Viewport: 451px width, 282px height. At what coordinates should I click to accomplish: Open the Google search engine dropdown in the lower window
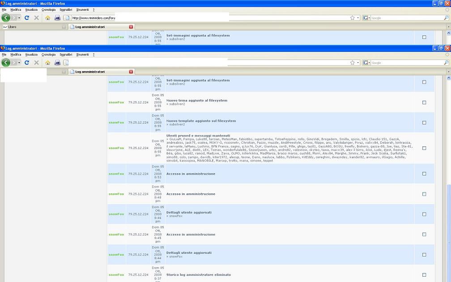(366, 63)
